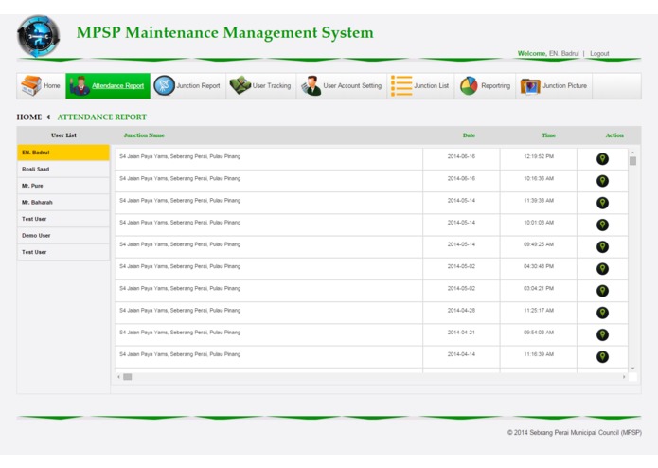Click the scroll down arrow of table

coord(632,369)
